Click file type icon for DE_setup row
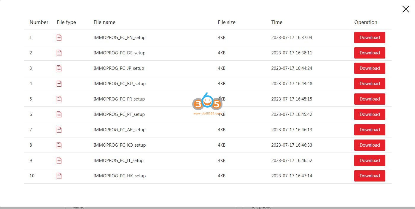The height and width of the screenshot is (209, 415). tap(59, 53)
